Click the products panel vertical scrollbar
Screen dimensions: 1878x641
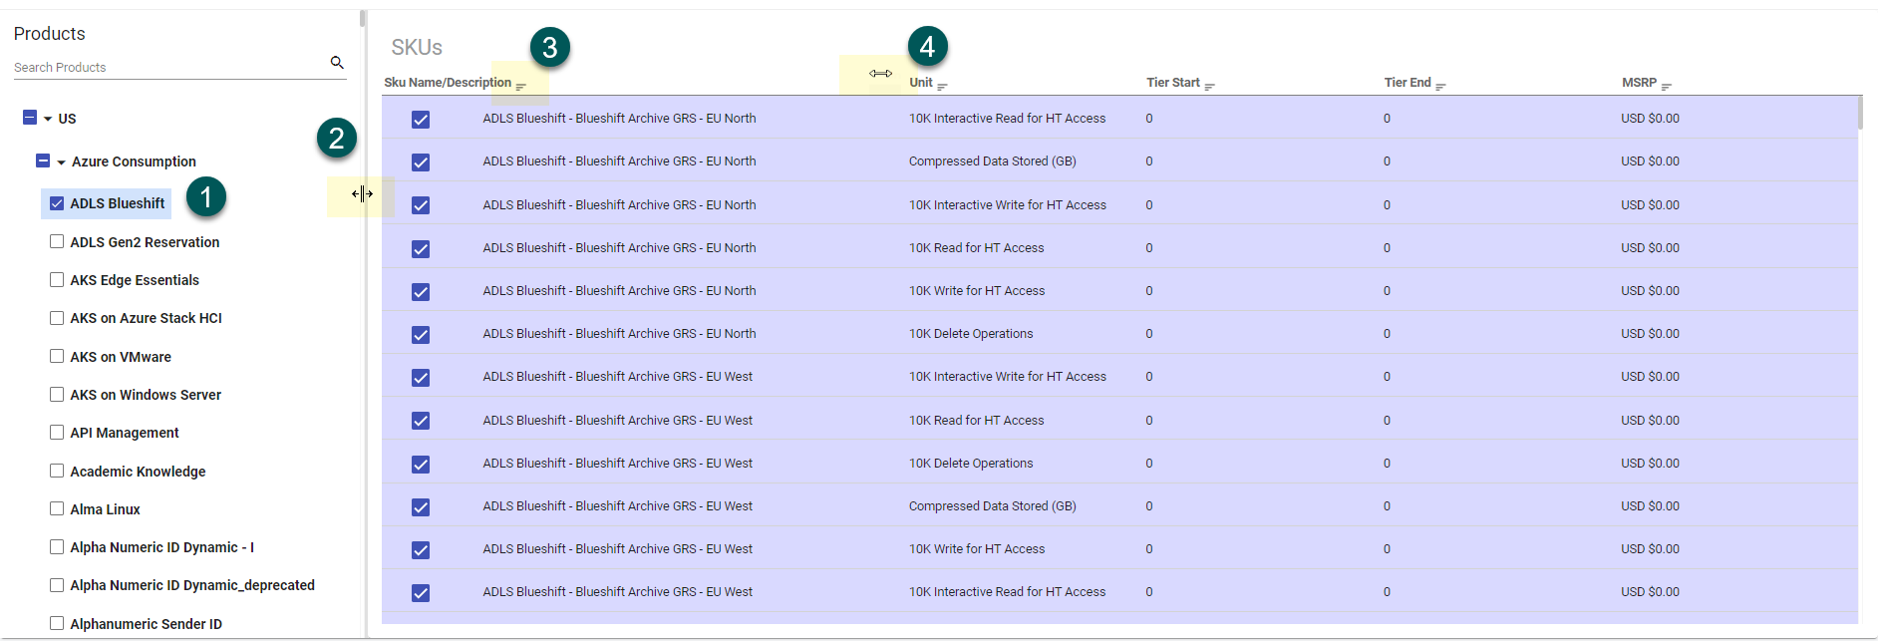pyautogui.click(x=363, y=19)
